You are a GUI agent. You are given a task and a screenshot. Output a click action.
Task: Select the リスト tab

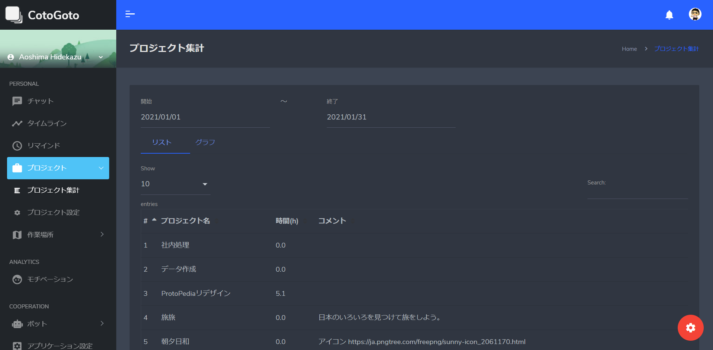coord(162,142)
